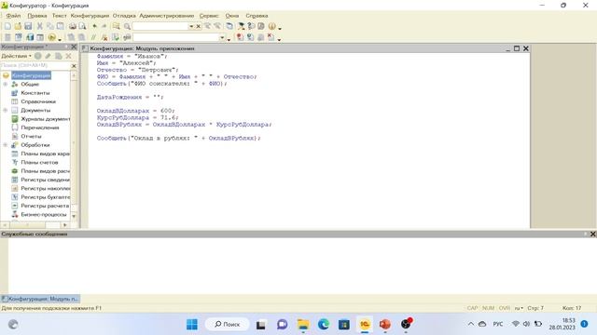597x335 pixels.
Task: Select the root Конфигурация tree node
Action: tap(31, 75)
